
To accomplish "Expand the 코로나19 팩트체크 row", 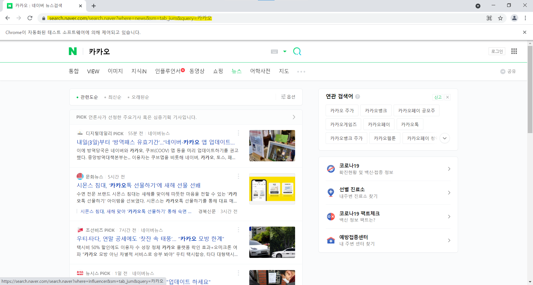I will [x=388, y=216].
